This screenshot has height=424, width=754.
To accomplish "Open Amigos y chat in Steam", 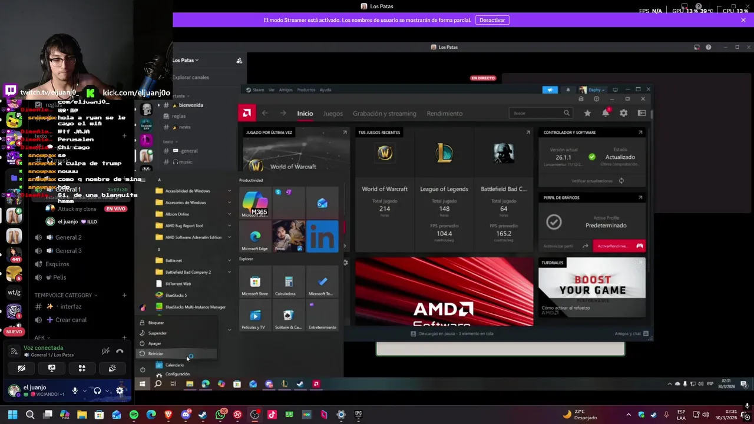I will (x=631, y=334).
